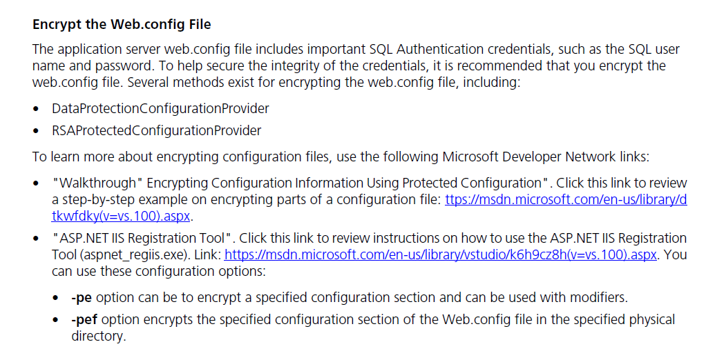This screenshot has height=351, width=706.
Task: Select the RSAProtectedConfigurationProvider list item text
Action: pos(156,131)
